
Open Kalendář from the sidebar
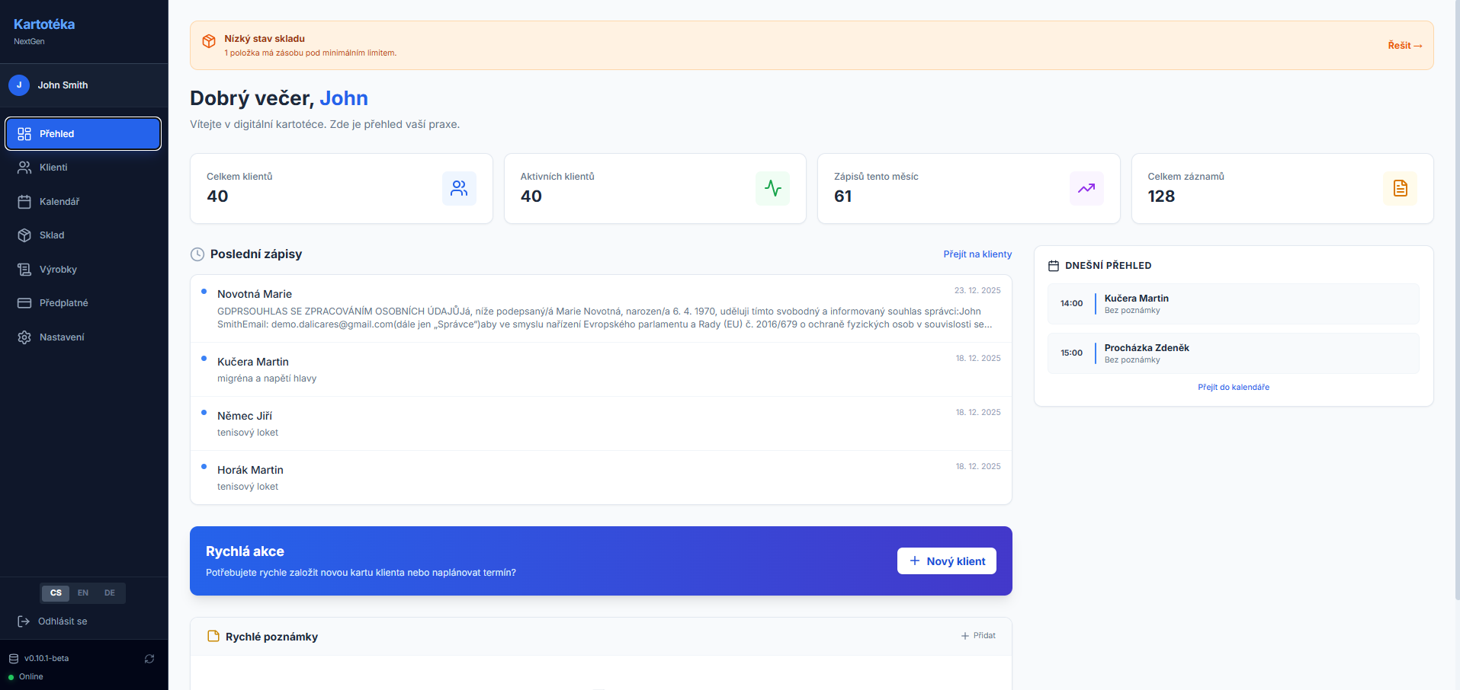click(x=84, y=202)
